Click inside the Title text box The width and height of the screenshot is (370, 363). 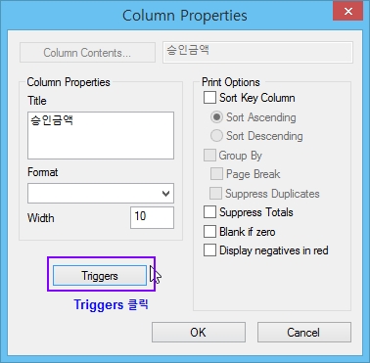point(101,136)
